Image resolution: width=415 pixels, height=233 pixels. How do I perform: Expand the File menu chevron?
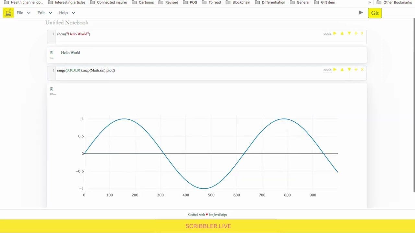(x=29, y=13)
